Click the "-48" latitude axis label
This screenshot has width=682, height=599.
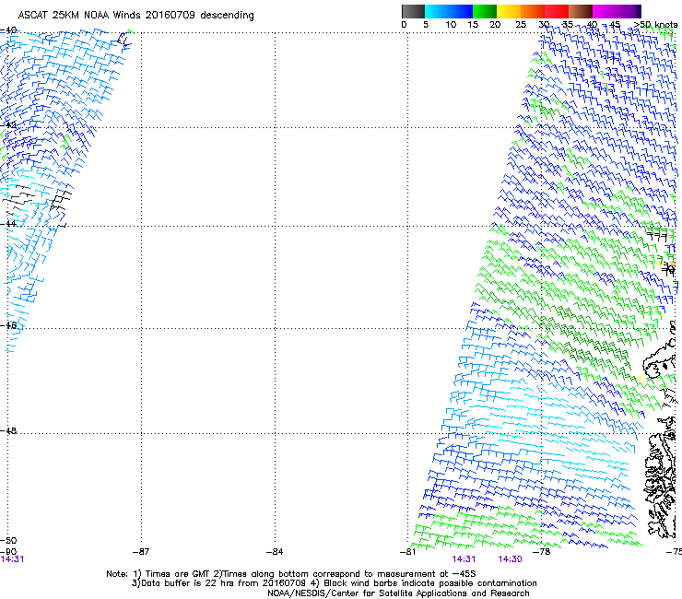point(7,430)
